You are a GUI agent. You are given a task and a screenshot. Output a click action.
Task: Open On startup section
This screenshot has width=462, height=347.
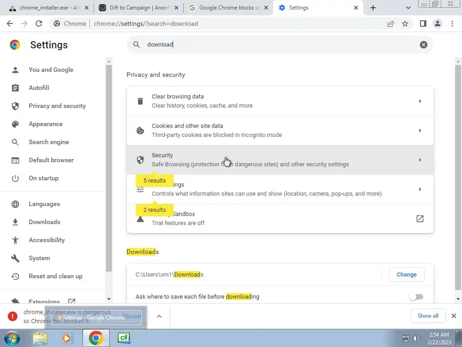(44, 178)
